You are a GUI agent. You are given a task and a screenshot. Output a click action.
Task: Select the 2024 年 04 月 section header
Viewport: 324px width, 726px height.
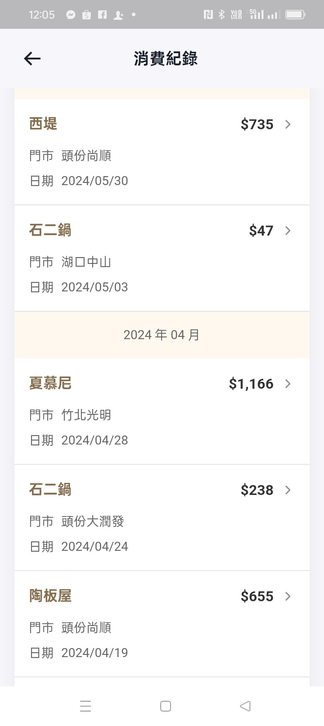(162, 335)
